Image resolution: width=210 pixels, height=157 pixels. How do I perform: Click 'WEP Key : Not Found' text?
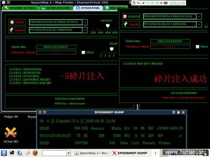coord(69,103)
